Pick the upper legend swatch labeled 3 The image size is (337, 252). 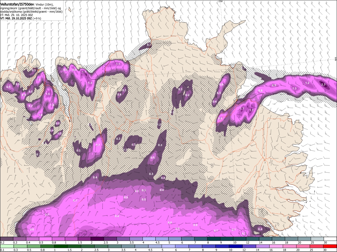[123, 239]
